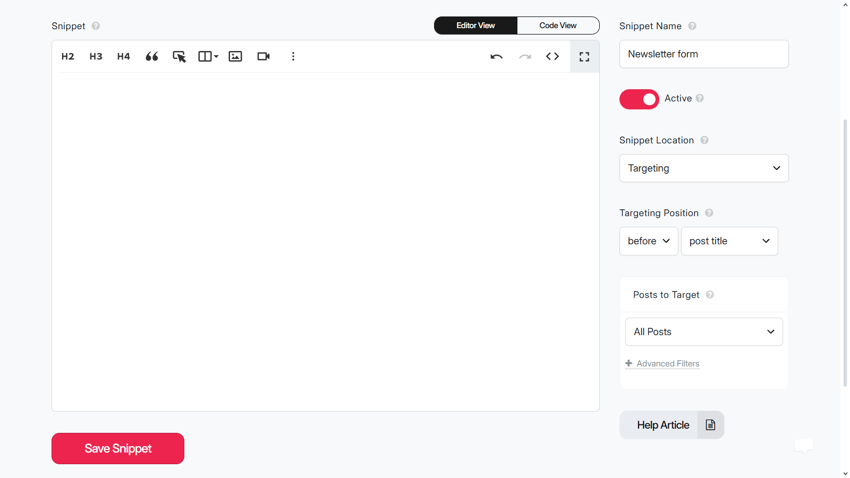
Task: Insert a button element via toolbar
Action: tap(179, 56)
